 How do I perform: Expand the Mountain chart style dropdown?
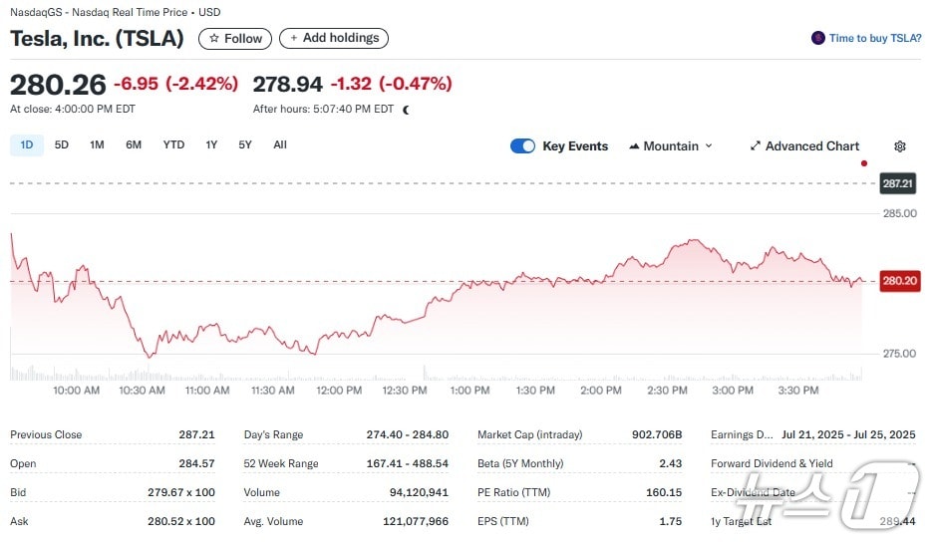click(709, 146)
